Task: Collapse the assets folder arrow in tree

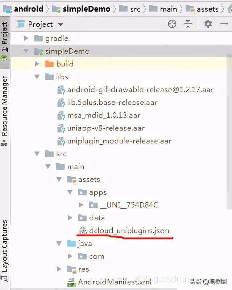Action: tap(59, 179)
